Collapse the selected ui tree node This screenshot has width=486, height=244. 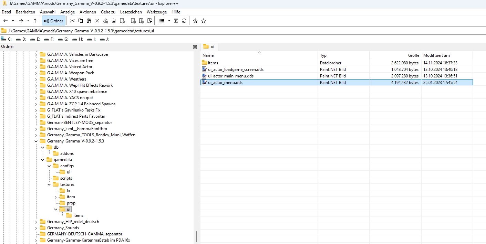click(56, 209)
